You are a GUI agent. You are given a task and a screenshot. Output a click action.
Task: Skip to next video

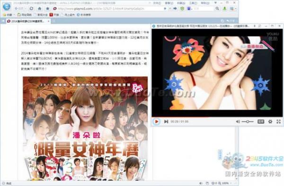coord(166,122)
